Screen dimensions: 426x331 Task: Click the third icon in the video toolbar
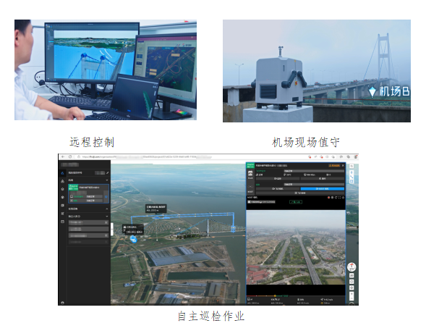336,198
